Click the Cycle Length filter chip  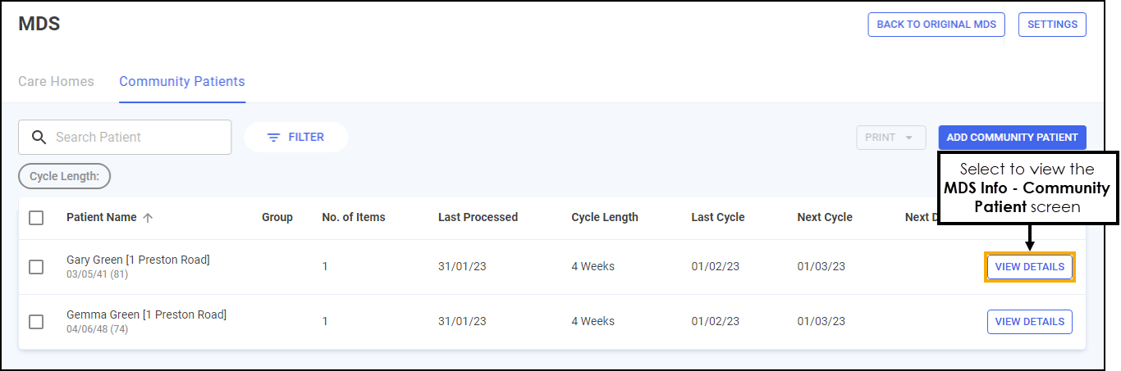[x=64, y=176]
